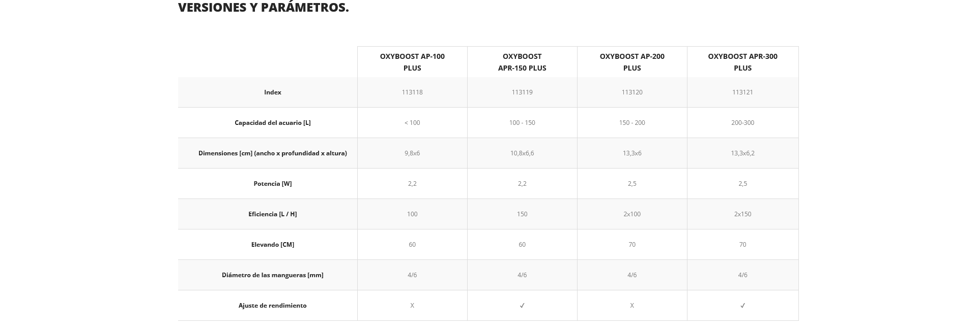Select the OXYBOOST AP-100 PLUS column header
This screenshot has width=977, height=331.
[x=412, y=62]
